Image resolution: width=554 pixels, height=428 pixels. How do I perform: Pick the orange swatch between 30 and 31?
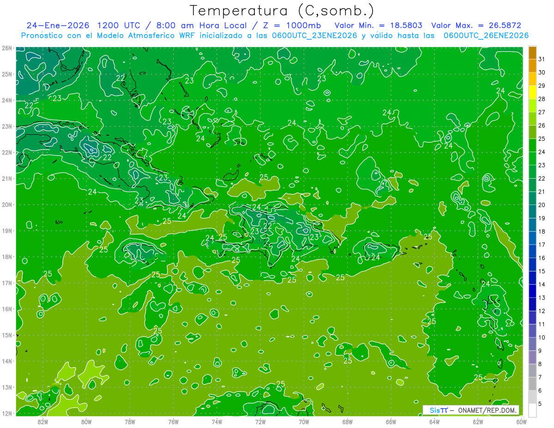tap(532, 66)
